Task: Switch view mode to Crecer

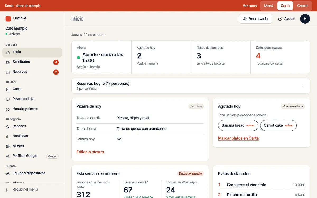Action: 302,6
